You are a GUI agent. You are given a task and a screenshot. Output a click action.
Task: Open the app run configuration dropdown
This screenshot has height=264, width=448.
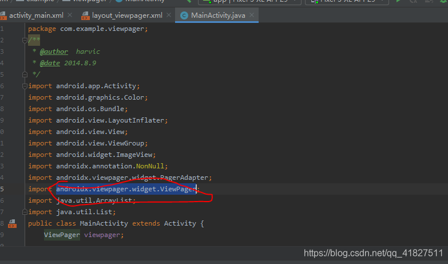pyautogui.click(x=249, y=2)
